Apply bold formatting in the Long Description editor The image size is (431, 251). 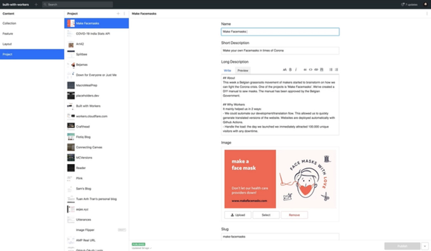coord(290,70)
